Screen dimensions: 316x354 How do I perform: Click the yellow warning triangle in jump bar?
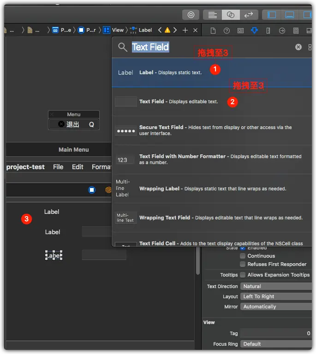pos(167,30)
